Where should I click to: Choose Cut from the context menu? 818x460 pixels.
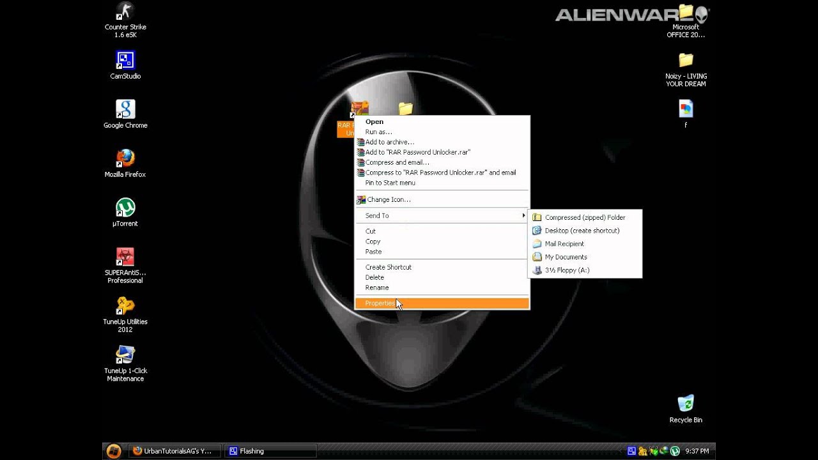pos(442,231)
